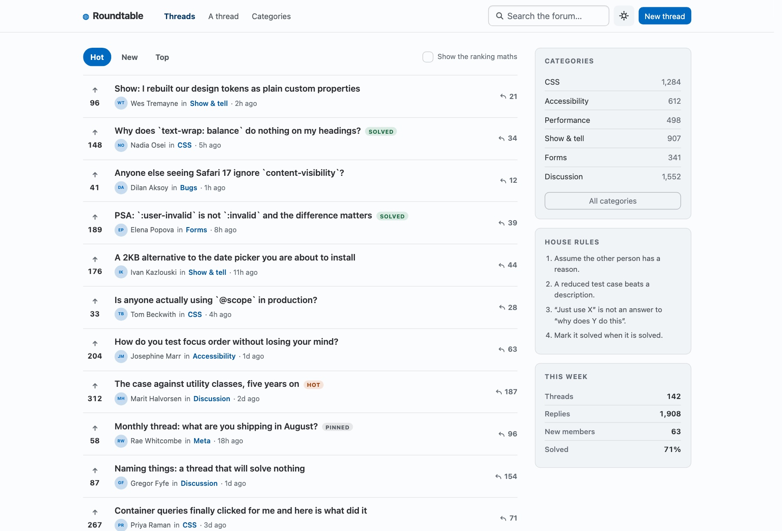Viewport: 782px width, 531px height.
Task: Upvote the :user-invalid PSA thread
Action: 95,217
